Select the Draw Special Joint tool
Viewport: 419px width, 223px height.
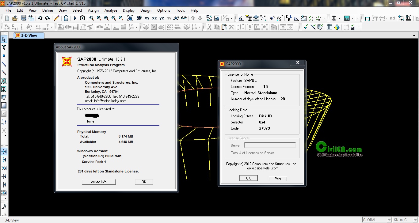tap(4, 56)
